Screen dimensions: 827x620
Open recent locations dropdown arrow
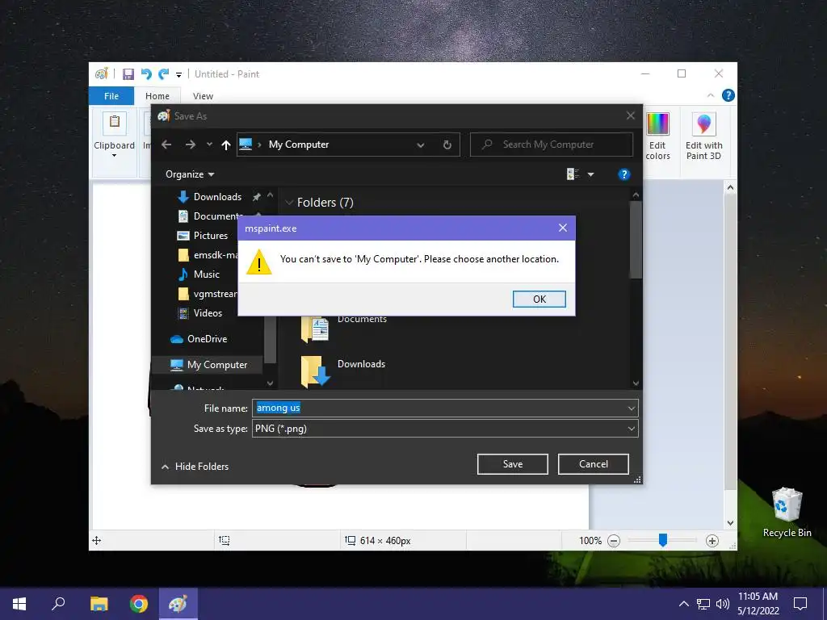click(x=209, y=145)
